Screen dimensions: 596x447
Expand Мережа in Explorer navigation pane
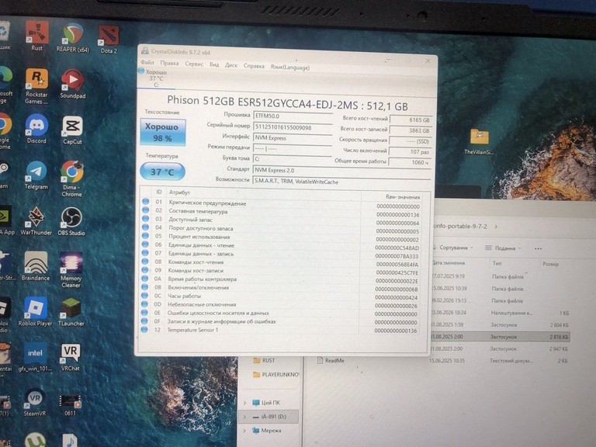(244, 431)
